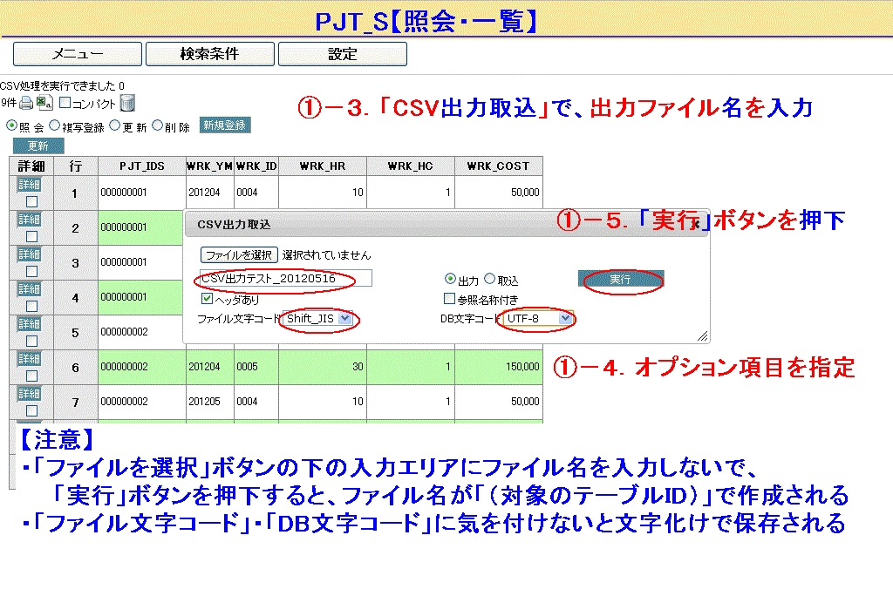Open 詳細 for row 3

(31, 254)
